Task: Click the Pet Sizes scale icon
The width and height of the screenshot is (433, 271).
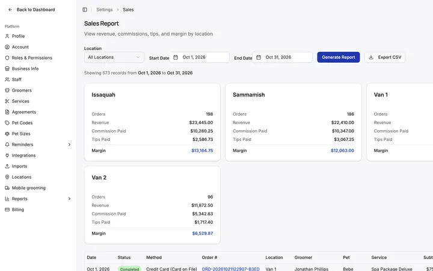Action: tap(7, 134)
